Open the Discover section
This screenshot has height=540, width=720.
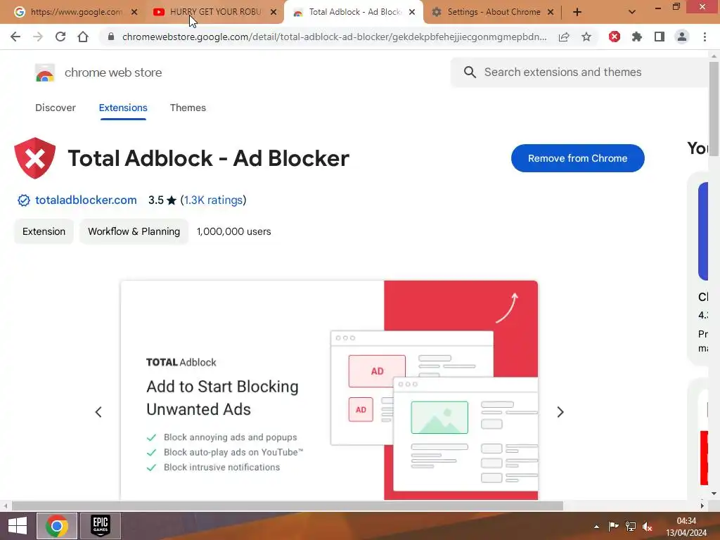pyautogui.click(x=55, y=108)
